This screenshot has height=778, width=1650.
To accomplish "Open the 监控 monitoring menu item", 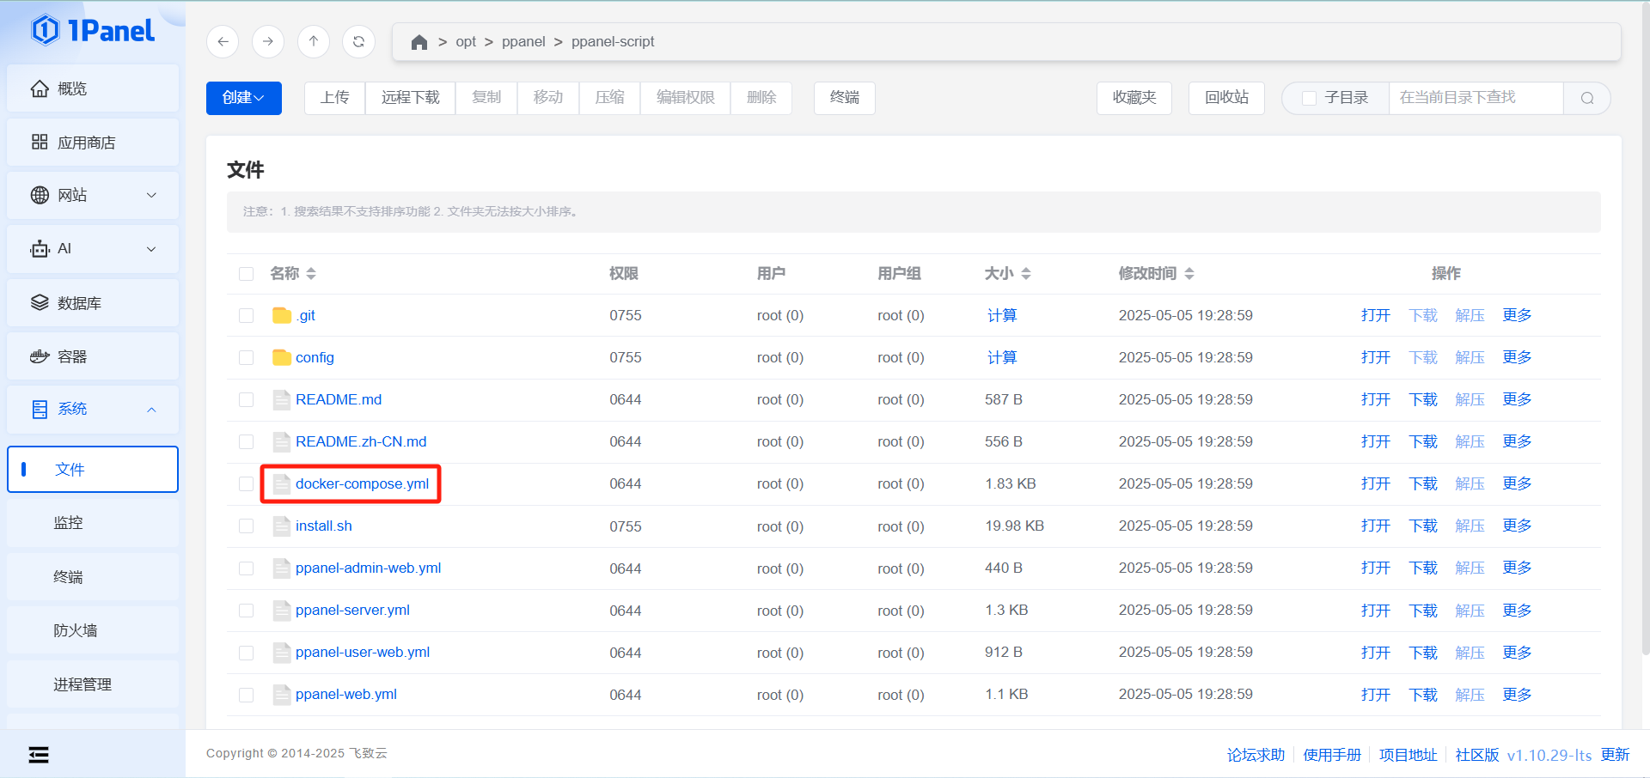I will coord(93,522).
